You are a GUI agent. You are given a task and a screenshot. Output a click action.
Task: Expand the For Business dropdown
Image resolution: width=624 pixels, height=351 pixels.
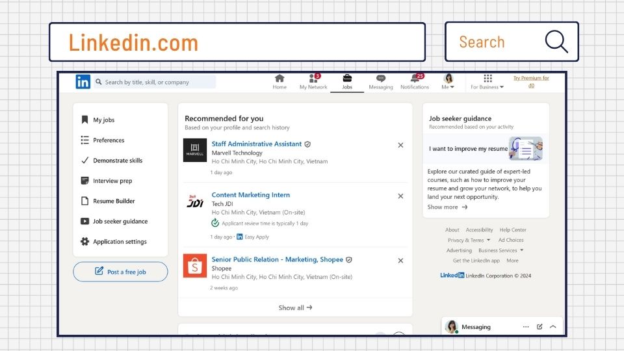(x=487, y=82)
